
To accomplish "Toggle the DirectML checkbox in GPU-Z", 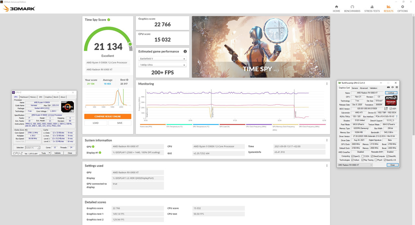I will pos(387,156).
